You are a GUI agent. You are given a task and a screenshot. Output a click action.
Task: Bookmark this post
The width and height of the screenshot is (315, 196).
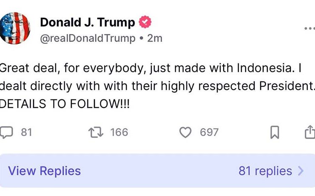pyautogui.click(x=275, y=133)
